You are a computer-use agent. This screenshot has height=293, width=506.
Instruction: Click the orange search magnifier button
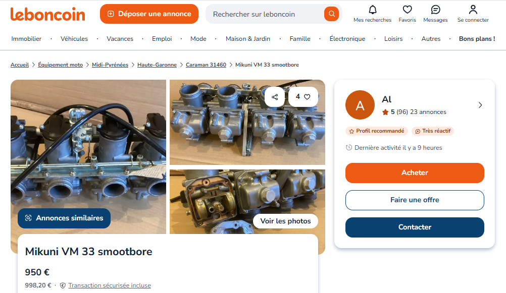click(x=331, y=14)
